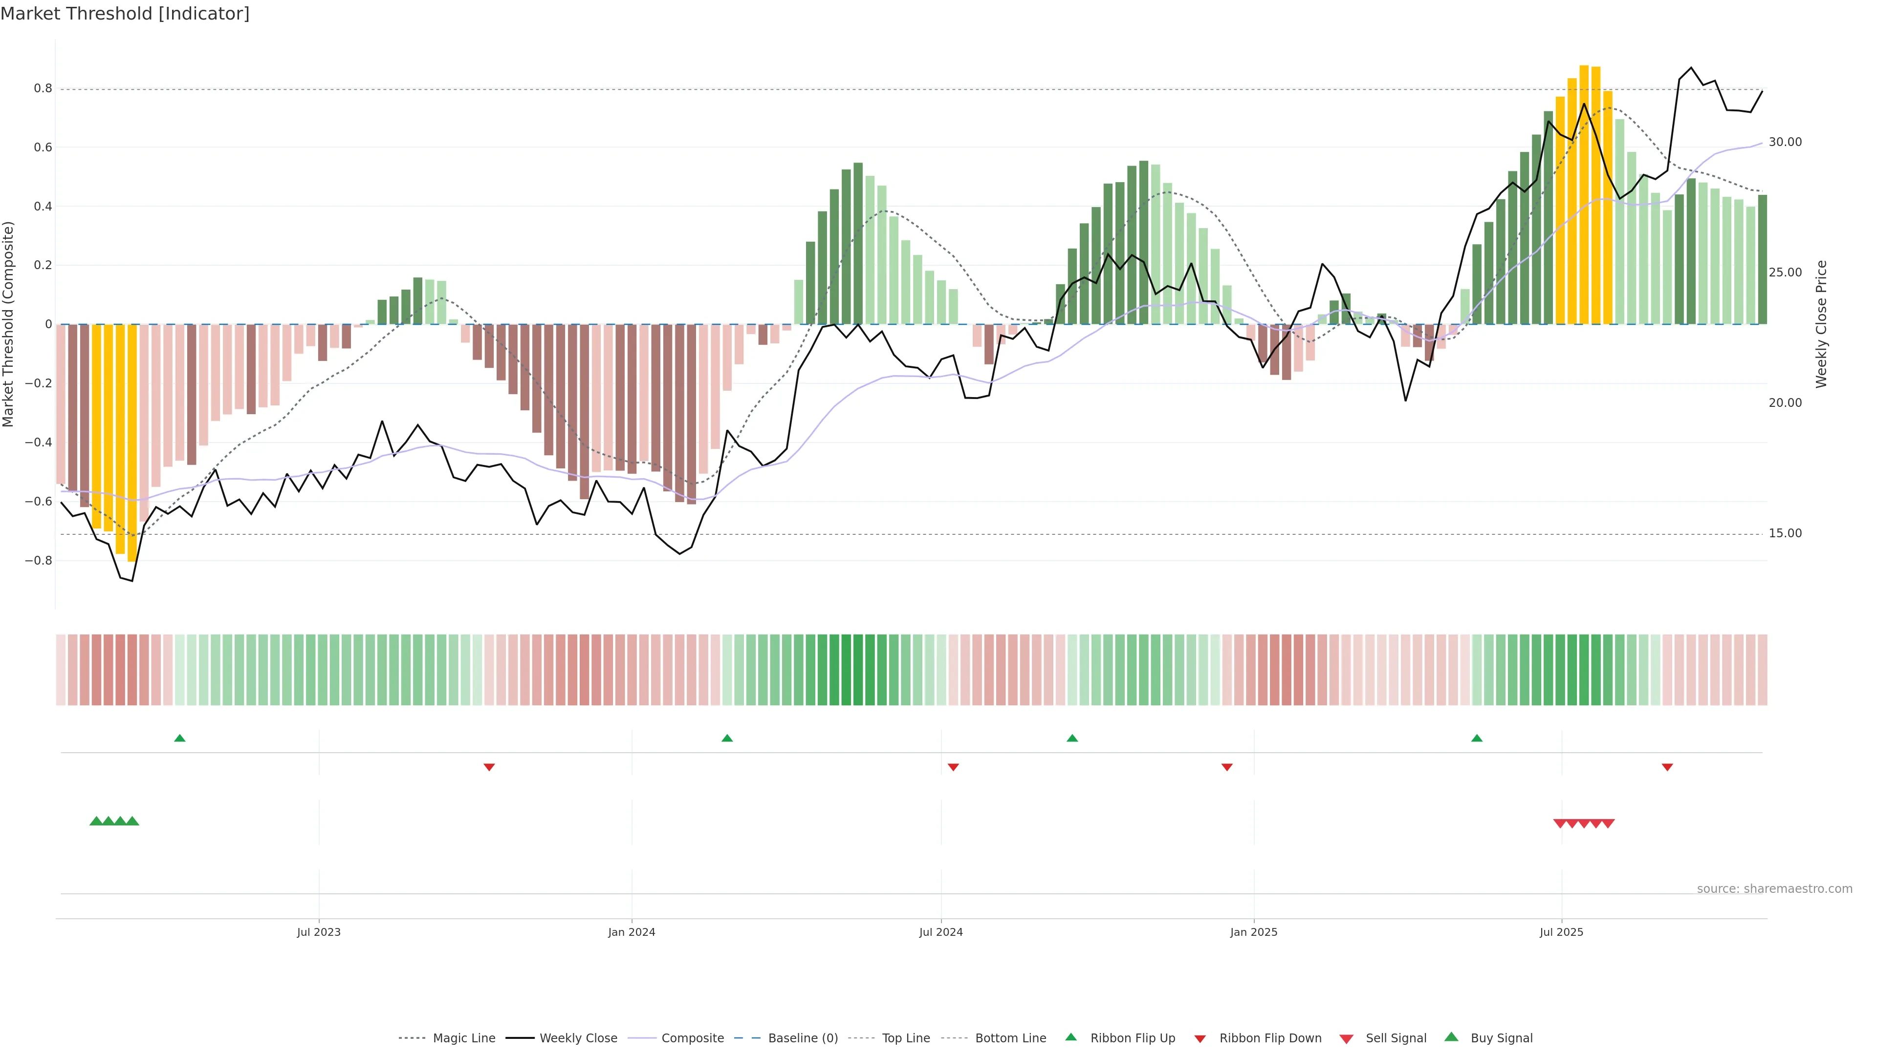
Task: Click the last ribbon flip down marker after Jul 2025
Action: pos(1667,767)
